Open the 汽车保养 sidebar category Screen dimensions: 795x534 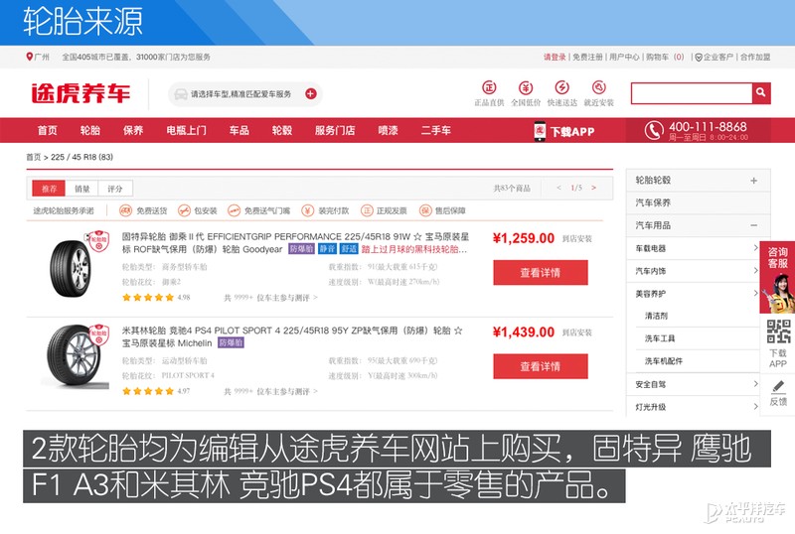pyautogui.click(x=699, y=202)
